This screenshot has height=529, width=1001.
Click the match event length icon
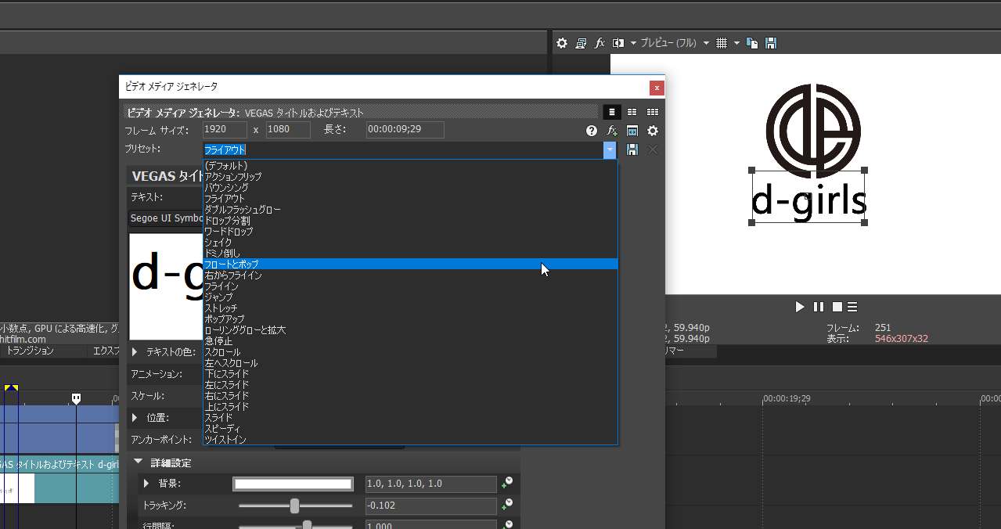pos(632,131)
